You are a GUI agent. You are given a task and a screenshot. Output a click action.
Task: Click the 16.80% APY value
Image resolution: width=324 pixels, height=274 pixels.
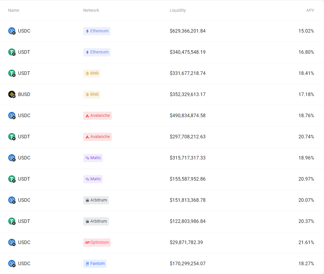306,52
